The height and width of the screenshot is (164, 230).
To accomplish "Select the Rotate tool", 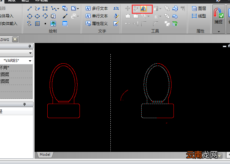I will click(x=136, y=9).
